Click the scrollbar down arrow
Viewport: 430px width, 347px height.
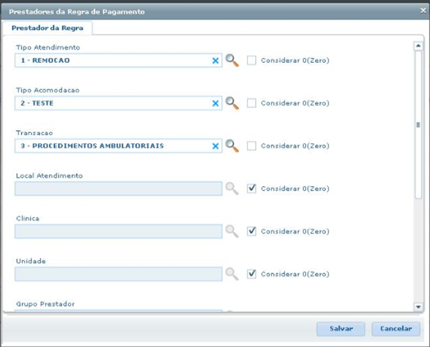point(417,306)
